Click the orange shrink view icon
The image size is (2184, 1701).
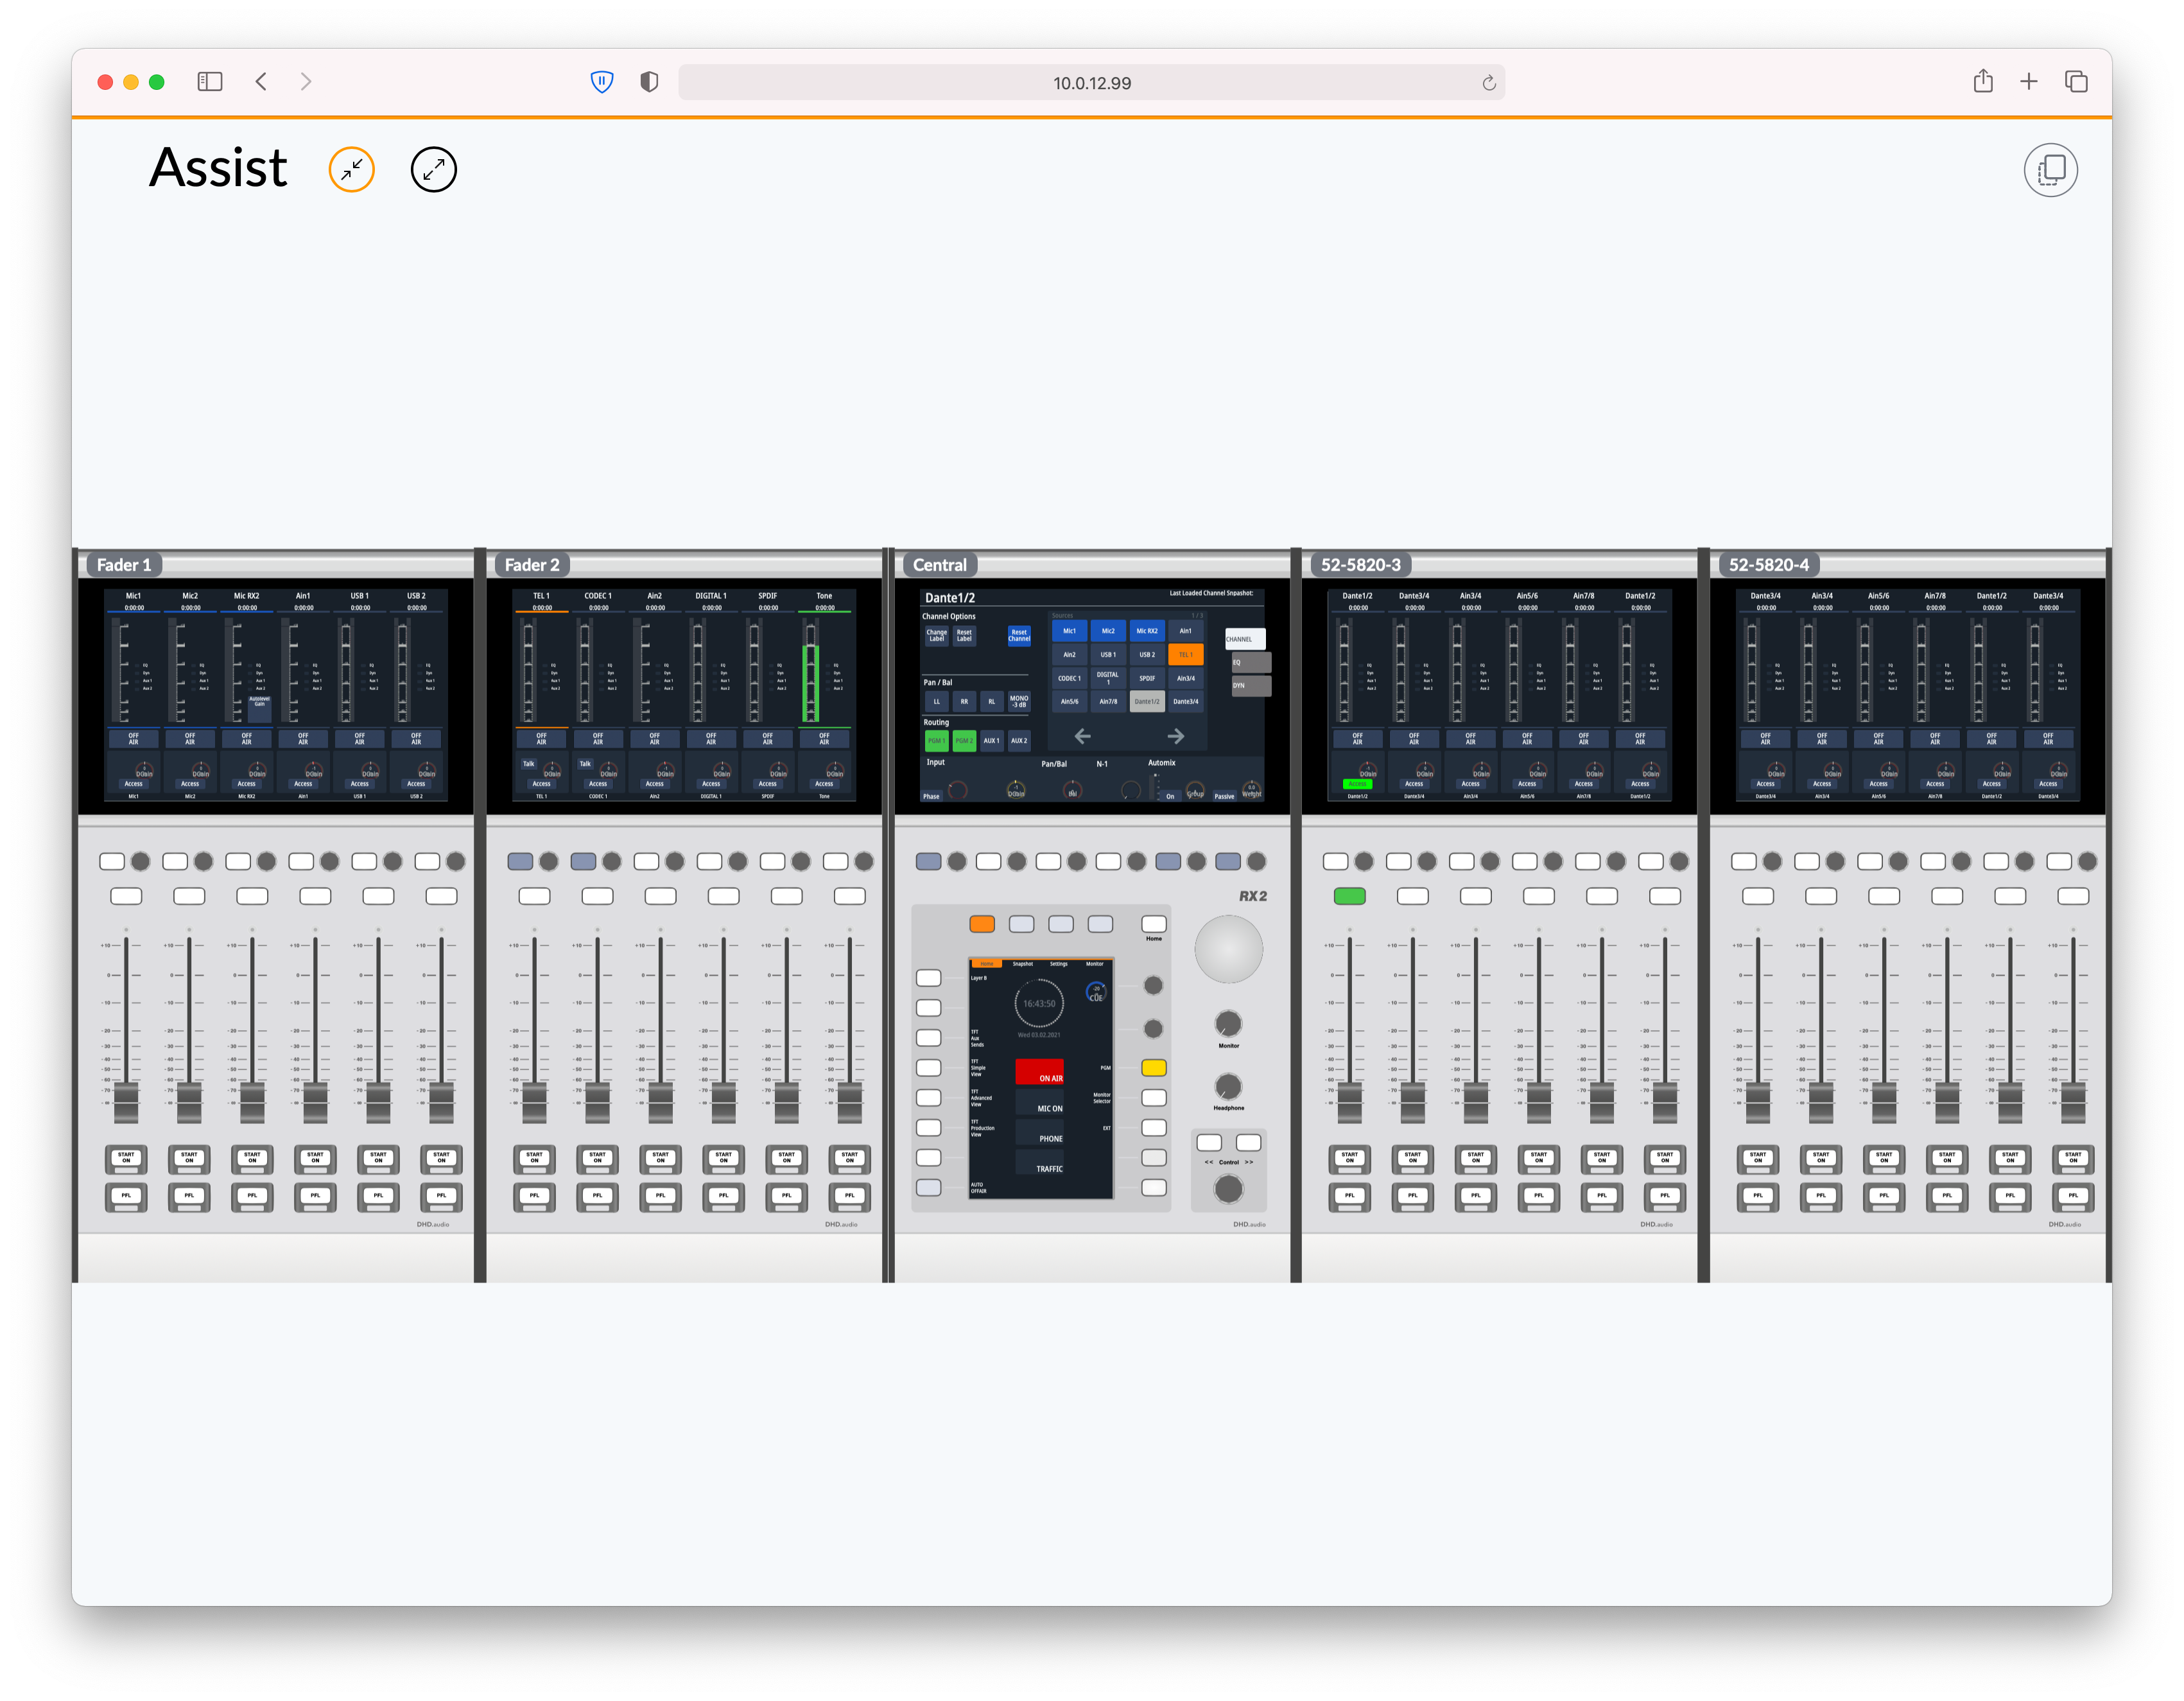click(x=352, y=169)
